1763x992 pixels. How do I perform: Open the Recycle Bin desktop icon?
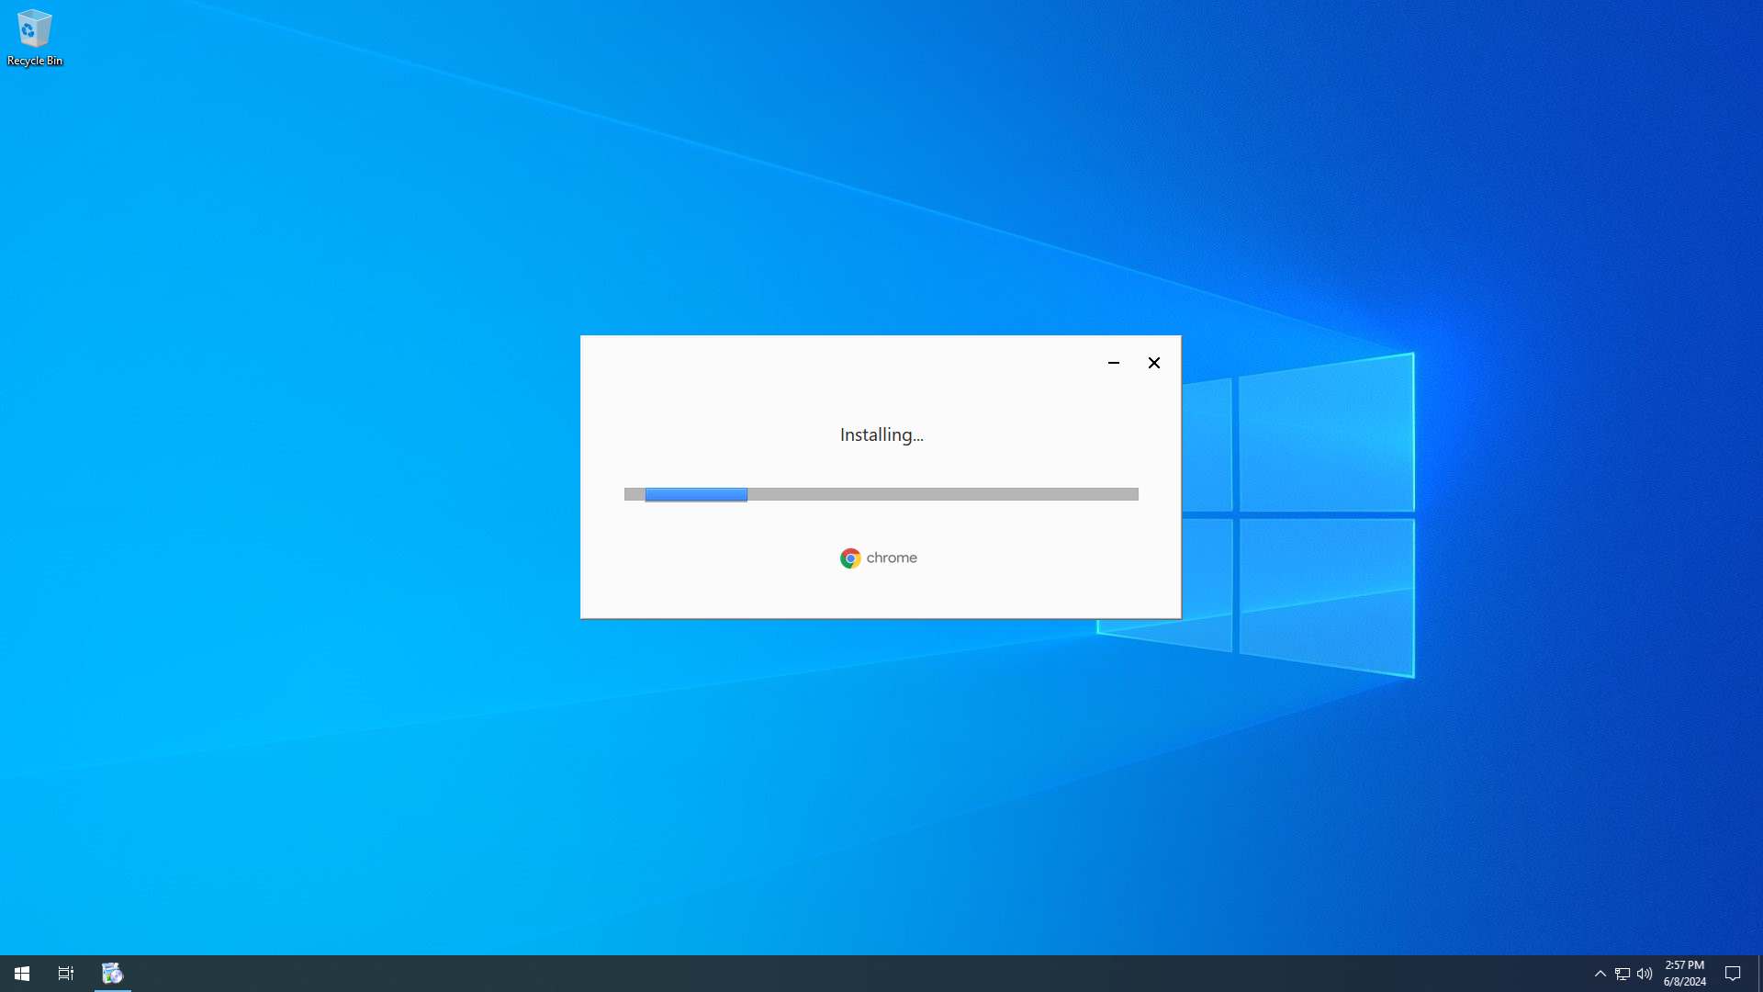coord(34,38)
